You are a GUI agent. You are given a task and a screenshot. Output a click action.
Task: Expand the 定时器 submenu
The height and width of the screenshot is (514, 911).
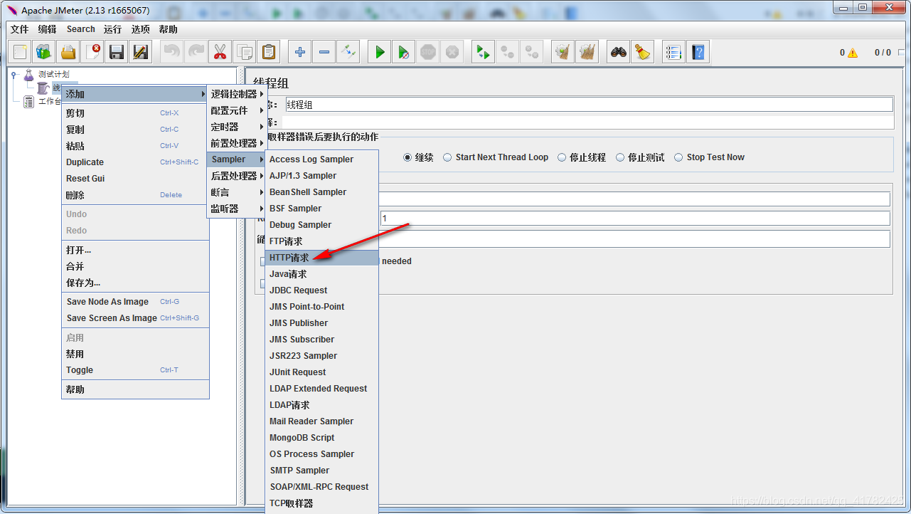(x=237, y=127)
